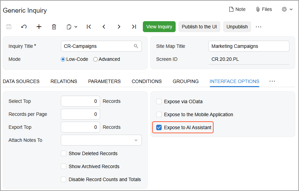
Task: Open the clipboard dropdown arrow
Action: pyautogui.click(x=76, y=27)
